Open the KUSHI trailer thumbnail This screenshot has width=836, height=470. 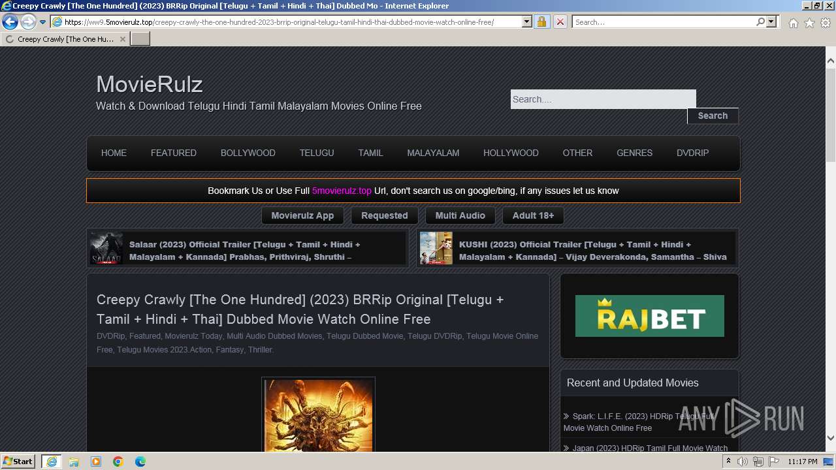(x=436, y=248)
